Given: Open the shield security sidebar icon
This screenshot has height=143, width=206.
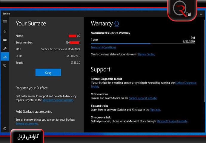Looking at the screenshot, I should [5, 65].
